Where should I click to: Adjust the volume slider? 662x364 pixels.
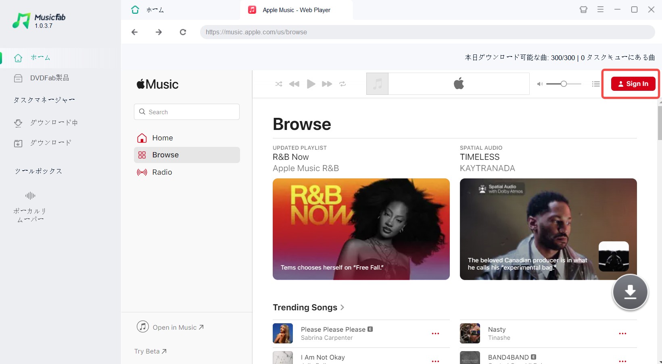[564, 84]
